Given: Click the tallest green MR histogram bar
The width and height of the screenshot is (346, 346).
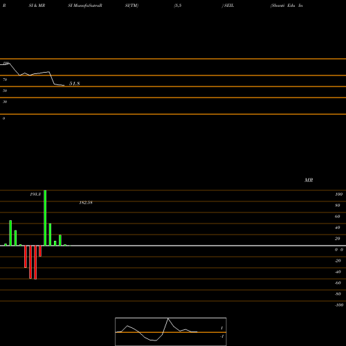Looking at the screenshot, I should [x=45, y=218].
